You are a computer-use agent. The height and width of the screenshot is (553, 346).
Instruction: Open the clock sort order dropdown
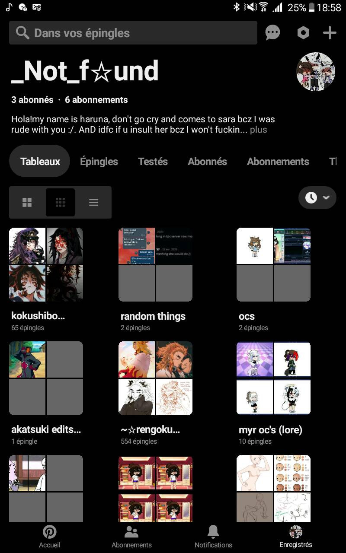317,197
